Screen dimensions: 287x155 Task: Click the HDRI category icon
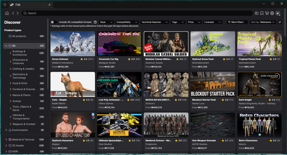point(10,151)
